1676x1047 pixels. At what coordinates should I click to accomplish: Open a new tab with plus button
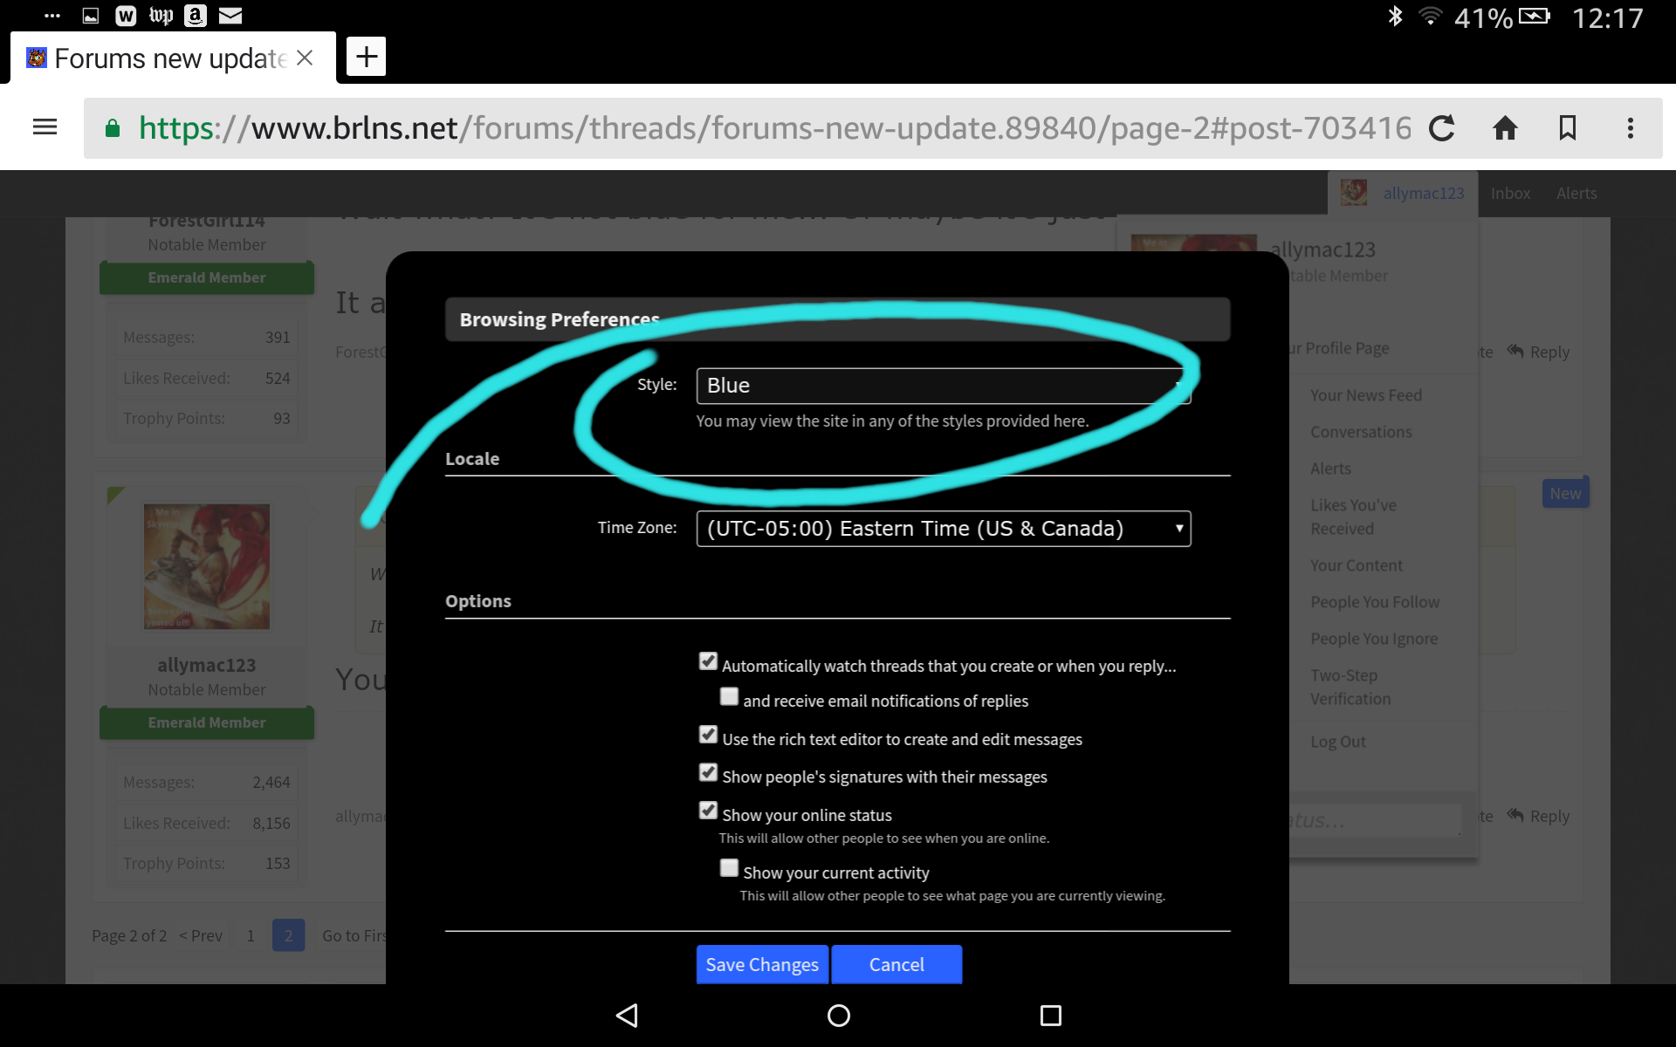[367, 57]
